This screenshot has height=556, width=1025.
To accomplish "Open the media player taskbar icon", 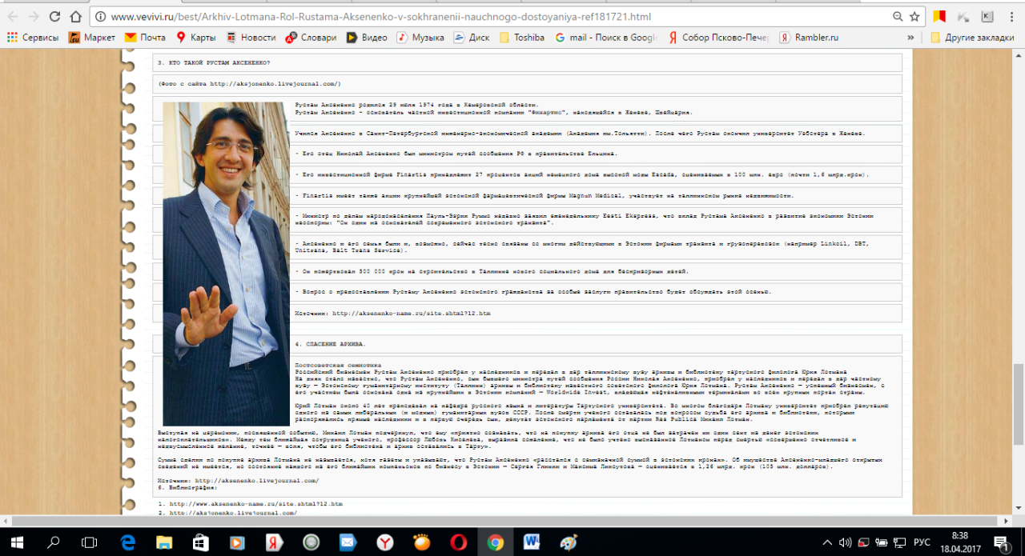I will [238, 542].
